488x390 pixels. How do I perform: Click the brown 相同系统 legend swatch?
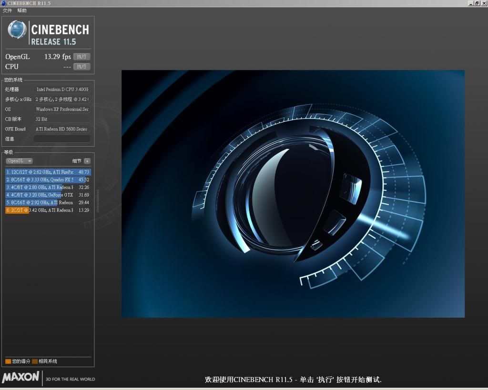tap(35, 361)
